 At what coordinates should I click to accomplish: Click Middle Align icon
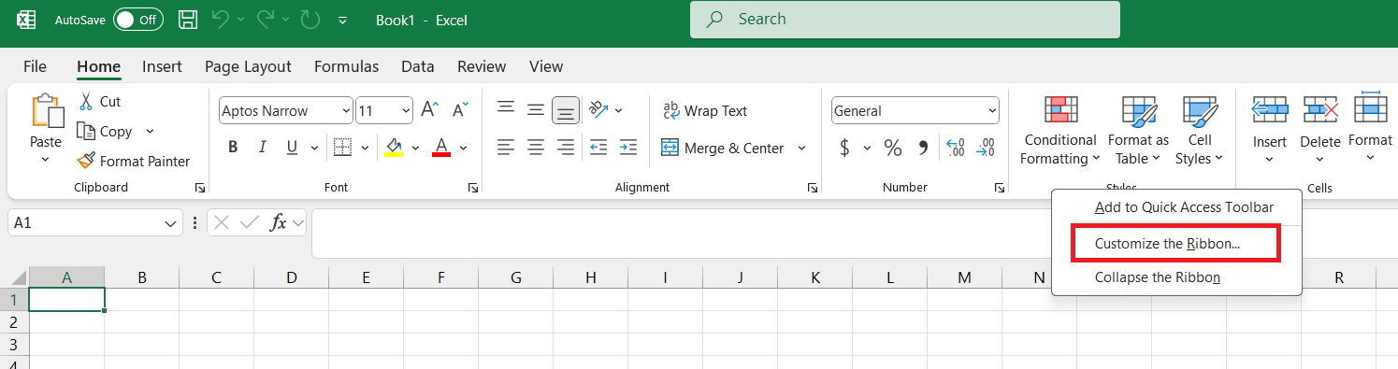536,110
